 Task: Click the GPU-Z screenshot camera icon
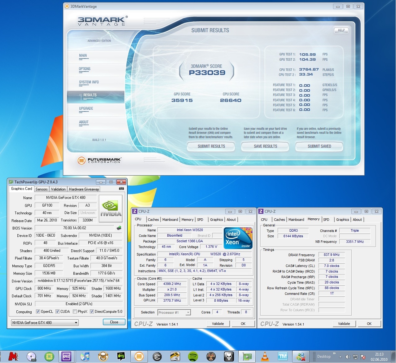tap(121, 189)
